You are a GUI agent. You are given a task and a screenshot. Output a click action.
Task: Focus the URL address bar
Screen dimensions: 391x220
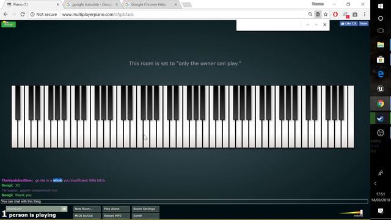pyautogui.click(x=183, y=15)
